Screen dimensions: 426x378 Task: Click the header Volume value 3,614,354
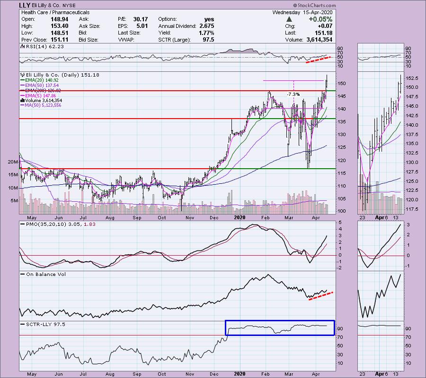(319, 40)
